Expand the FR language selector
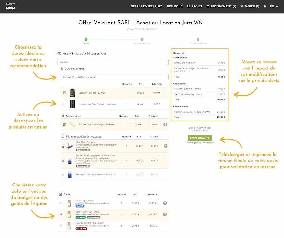The height and width of the screenshot is (238, 284). (x=274, y=6)
